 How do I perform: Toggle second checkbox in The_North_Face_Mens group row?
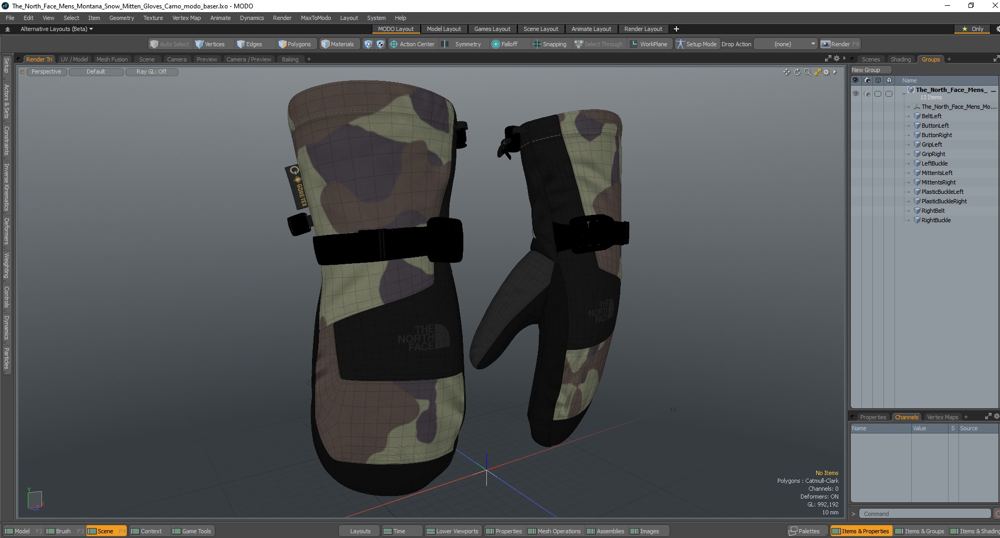pos(889,94)
